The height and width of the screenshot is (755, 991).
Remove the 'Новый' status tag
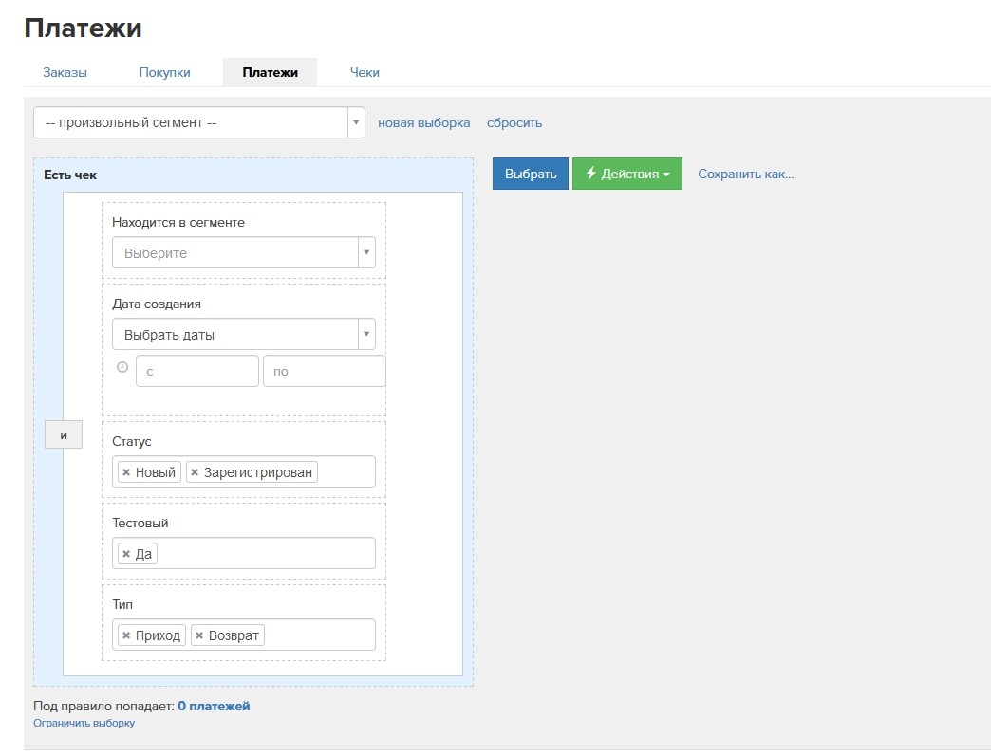[126, 472]
